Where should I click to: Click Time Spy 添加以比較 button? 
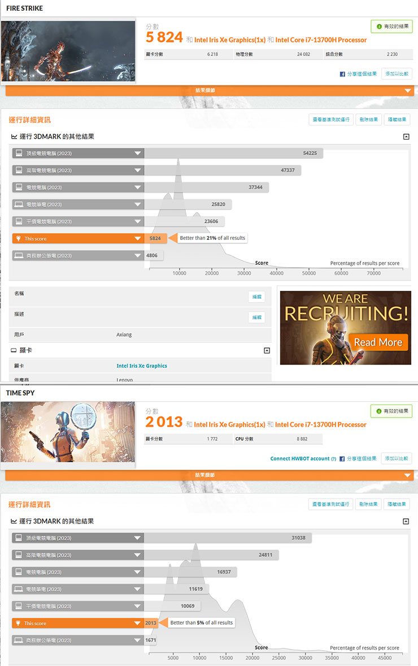pos(397,459)
